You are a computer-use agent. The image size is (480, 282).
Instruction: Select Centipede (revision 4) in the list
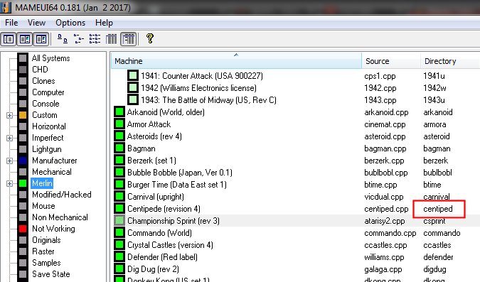164,209
